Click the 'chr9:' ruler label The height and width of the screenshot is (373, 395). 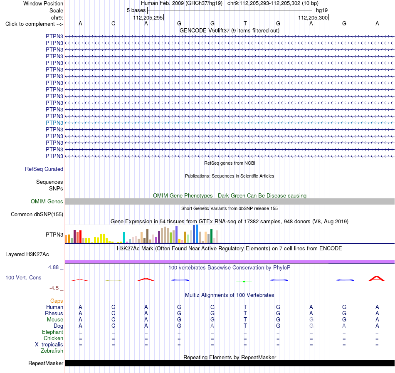[57, 17]
